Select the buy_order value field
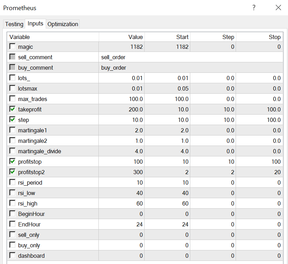The image size is (288, 264). [191, 68]
